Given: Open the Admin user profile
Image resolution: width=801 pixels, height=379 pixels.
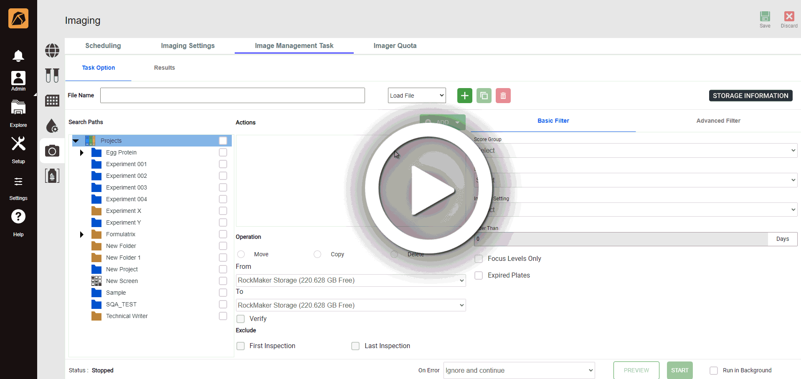Looking at the screenshot, I should 18,81.
